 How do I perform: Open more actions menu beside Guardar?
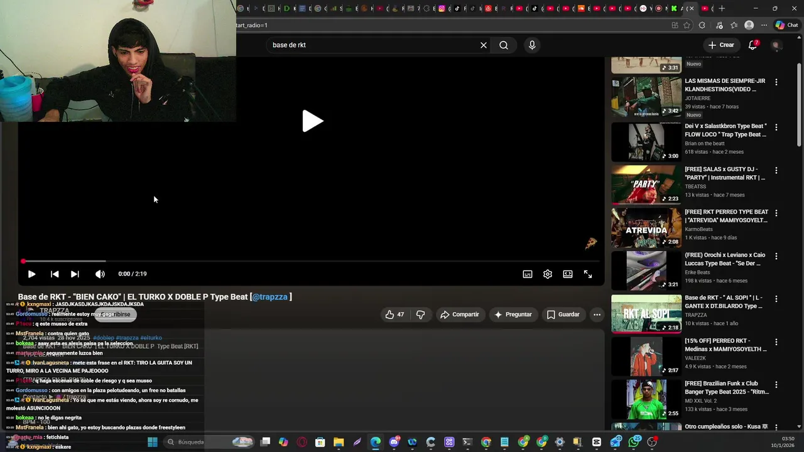(x=597, y=315)
